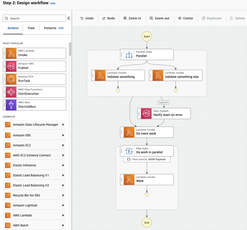Click the Amazon Data Lifecycle Manager icon

8,125
